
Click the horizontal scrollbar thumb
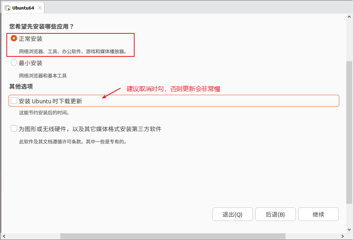(173, 236)
